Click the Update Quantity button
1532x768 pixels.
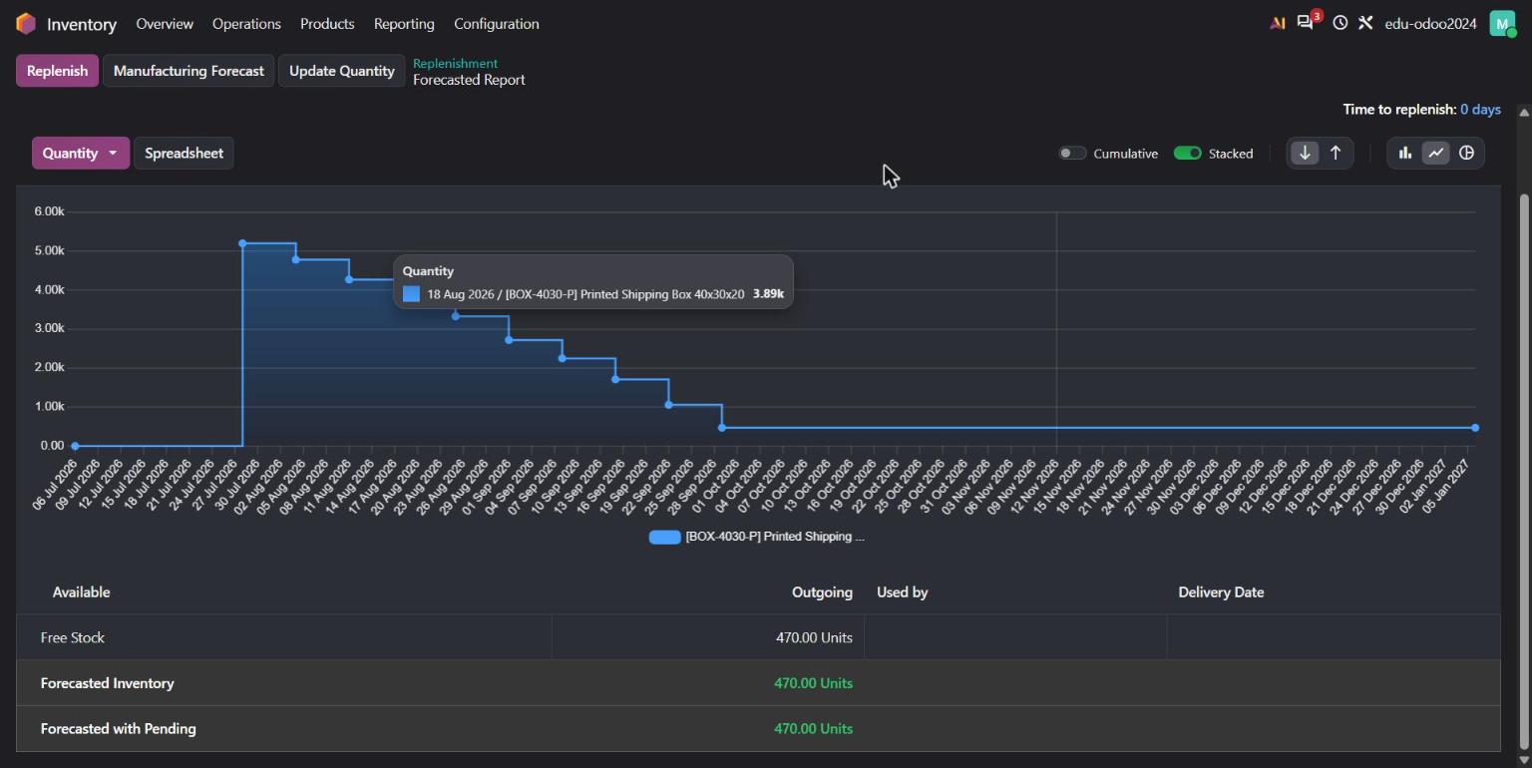pyautogui.click(x=342, y=71)
